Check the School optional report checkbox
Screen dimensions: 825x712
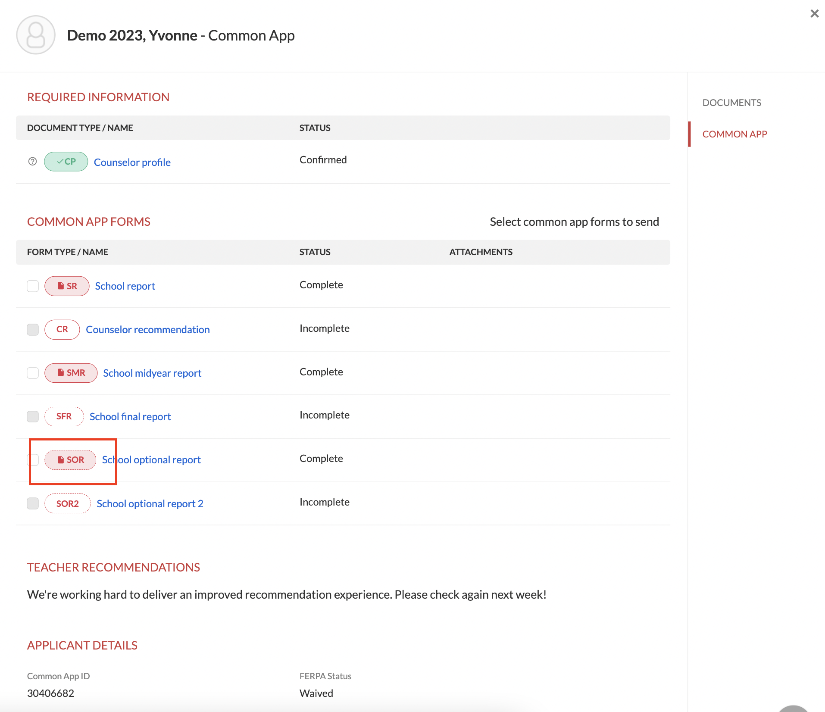[33, 460]
